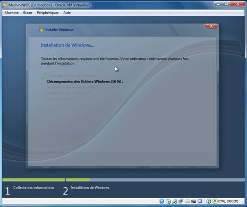The image size is (247, 207).
Task: Click the virtualization features indicator icon
Action: [200, 201]
